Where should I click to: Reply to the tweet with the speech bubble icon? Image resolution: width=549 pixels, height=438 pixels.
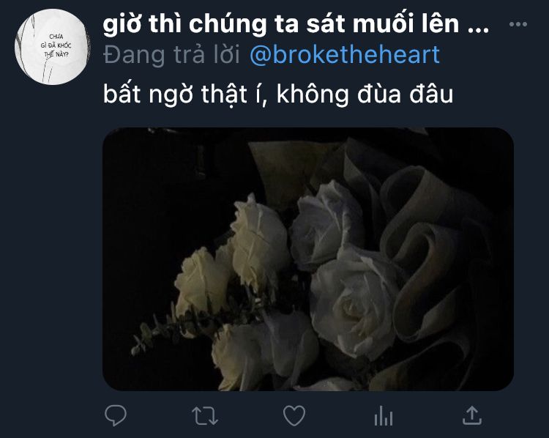coord(116,415)
